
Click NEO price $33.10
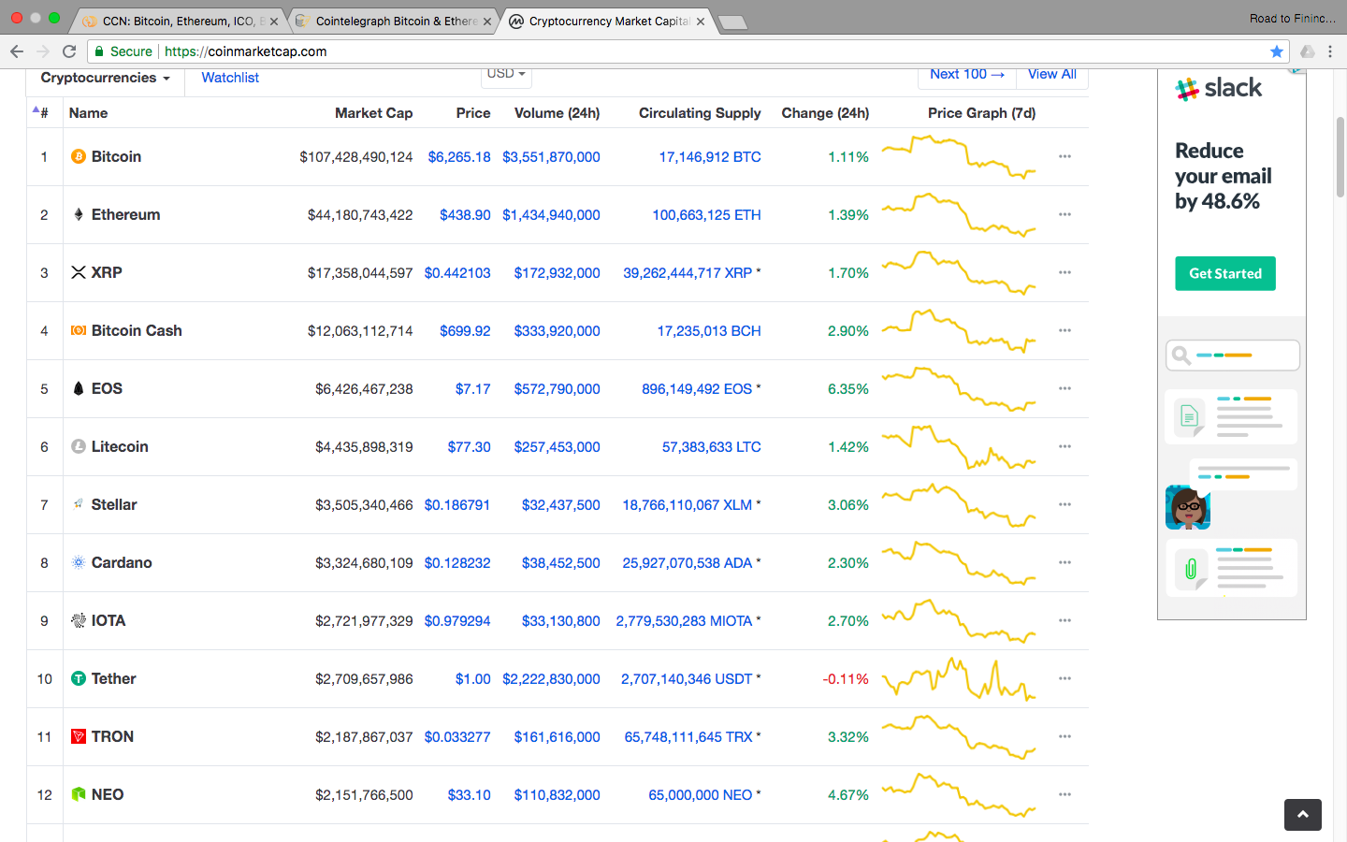pos(469,794)
